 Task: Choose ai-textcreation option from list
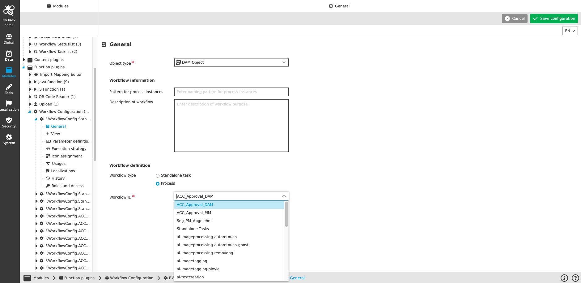click(x=229, y=277)
